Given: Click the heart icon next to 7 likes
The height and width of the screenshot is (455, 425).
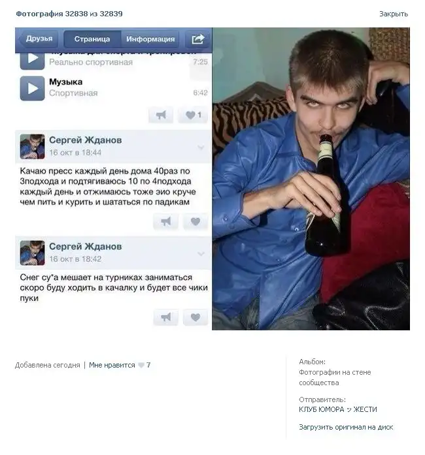Looking at the screenshot, I should [141, 365].
